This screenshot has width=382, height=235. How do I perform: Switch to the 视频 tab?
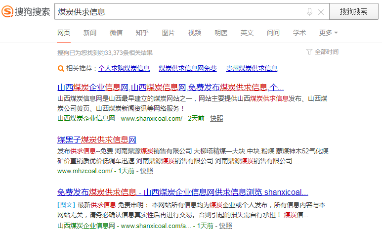(x=194, y=33)
